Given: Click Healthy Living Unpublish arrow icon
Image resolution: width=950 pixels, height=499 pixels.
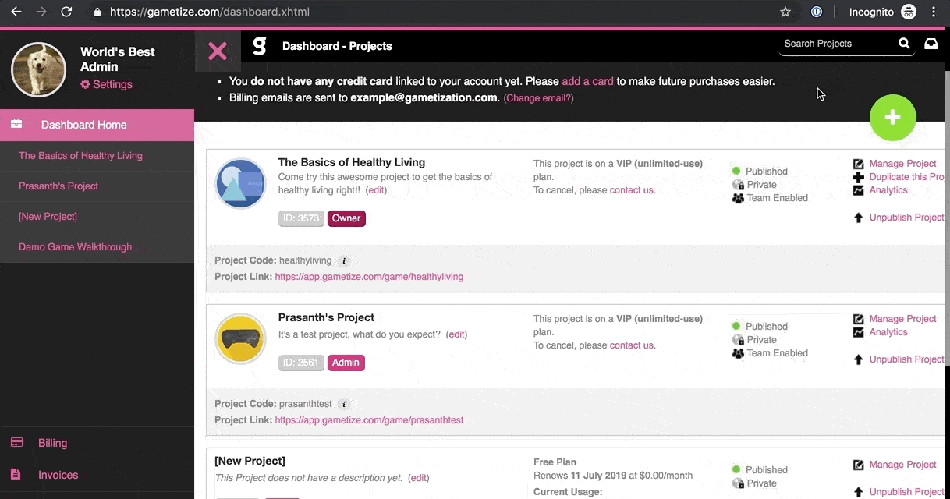Looking at the screenshot, I should [858, 218].
